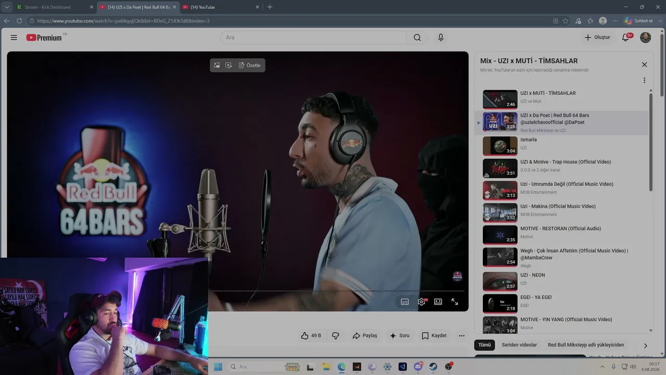Open the Ismarla video thumbnail
This screenshot has width=666, height=375.
pos(500,146)
